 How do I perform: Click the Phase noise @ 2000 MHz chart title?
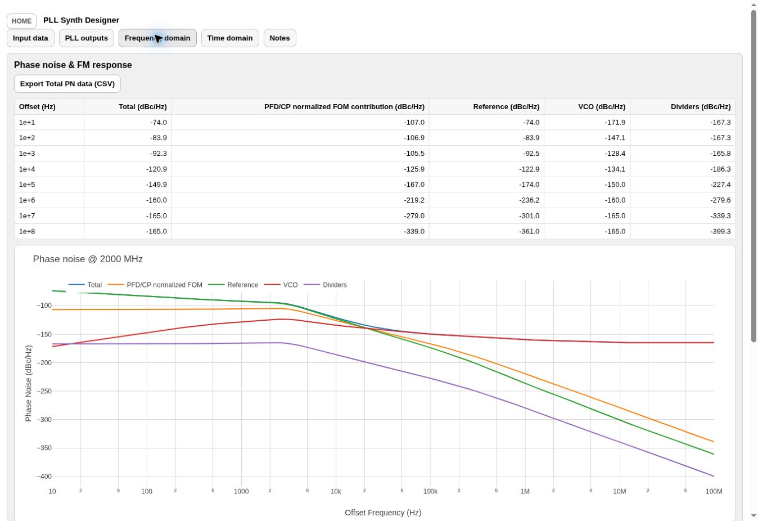click(x=88, y=259)
